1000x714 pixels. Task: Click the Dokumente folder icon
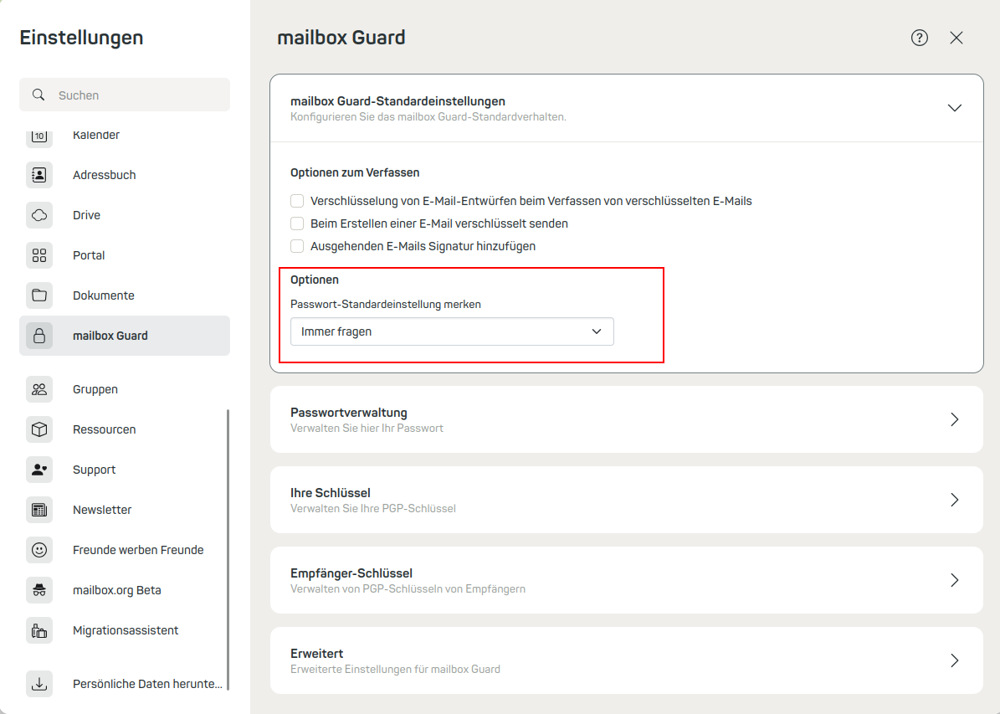(x=39, y=295)
